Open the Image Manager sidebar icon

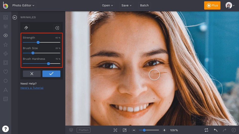6,17
